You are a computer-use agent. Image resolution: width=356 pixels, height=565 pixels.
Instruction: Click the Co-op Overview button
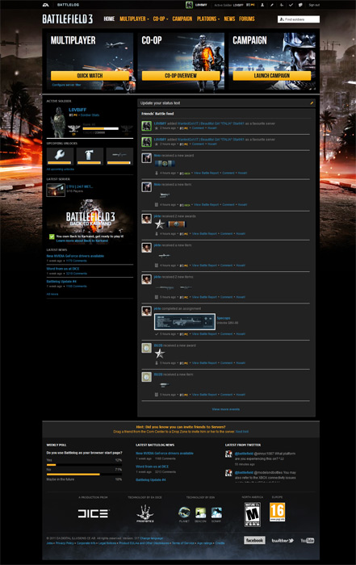coord(181,75)
